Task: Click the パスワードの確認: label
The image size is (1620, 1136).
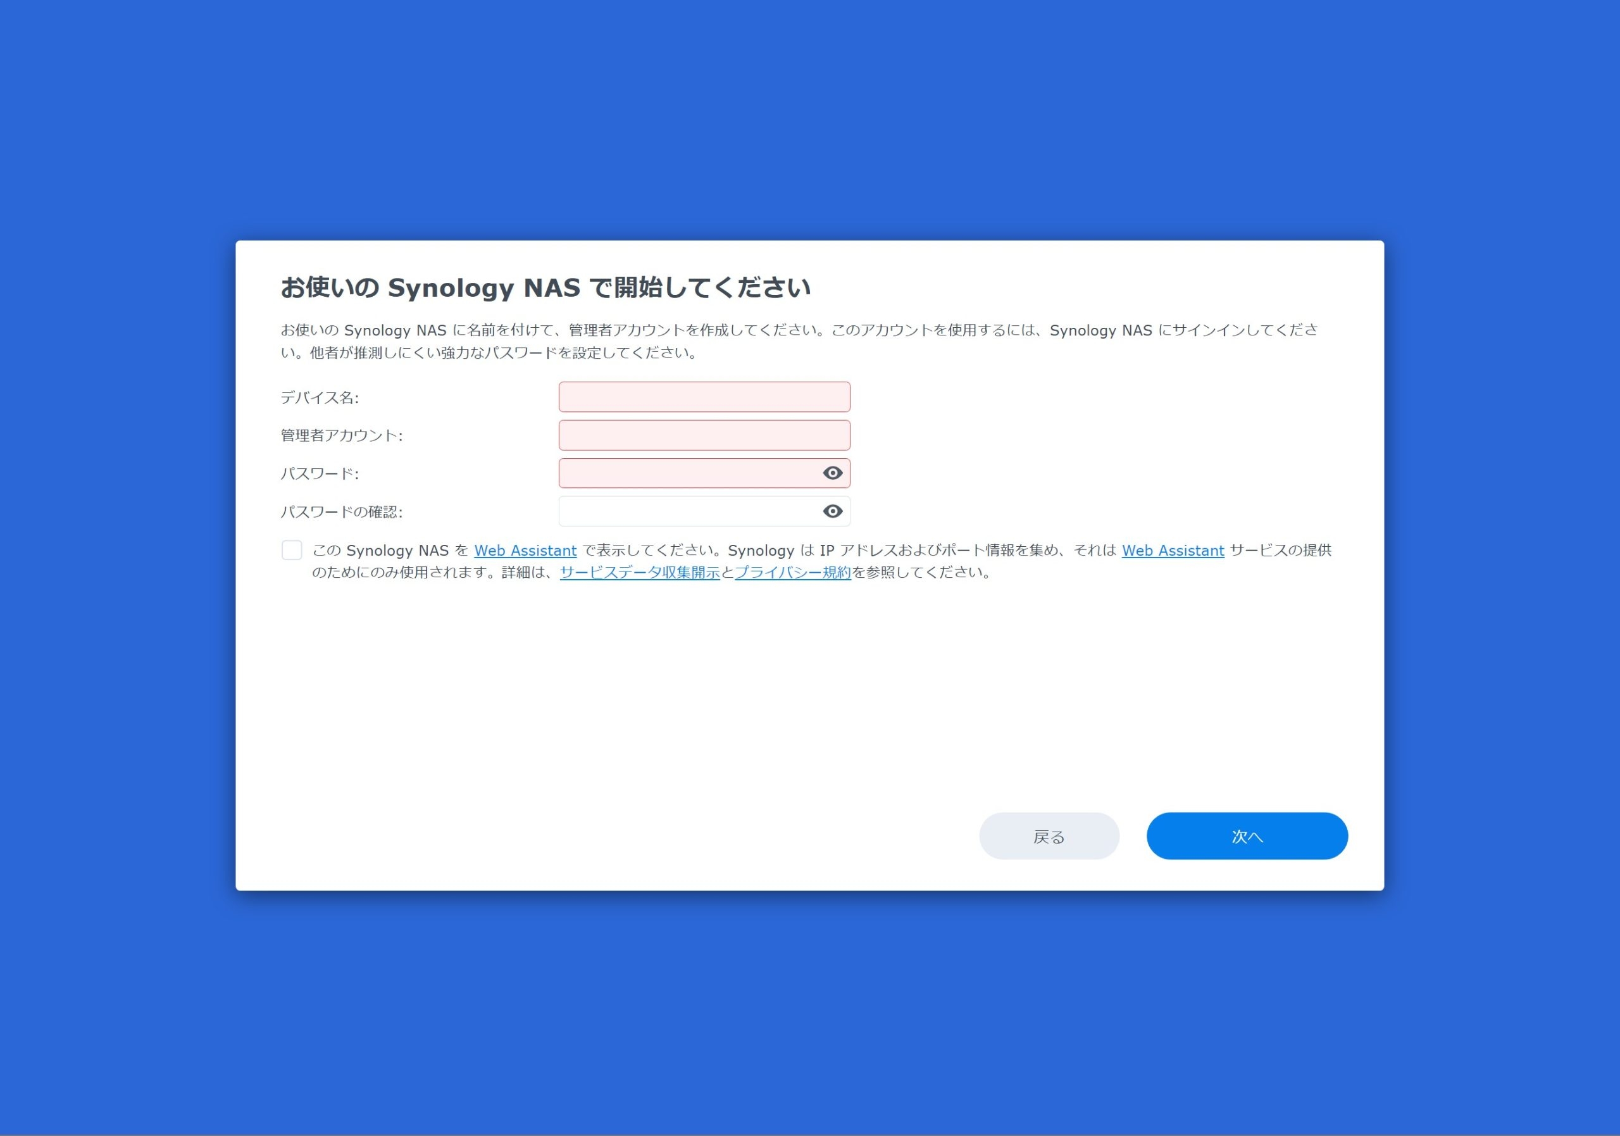Action: pyautogui.click(x=342, y=511)
